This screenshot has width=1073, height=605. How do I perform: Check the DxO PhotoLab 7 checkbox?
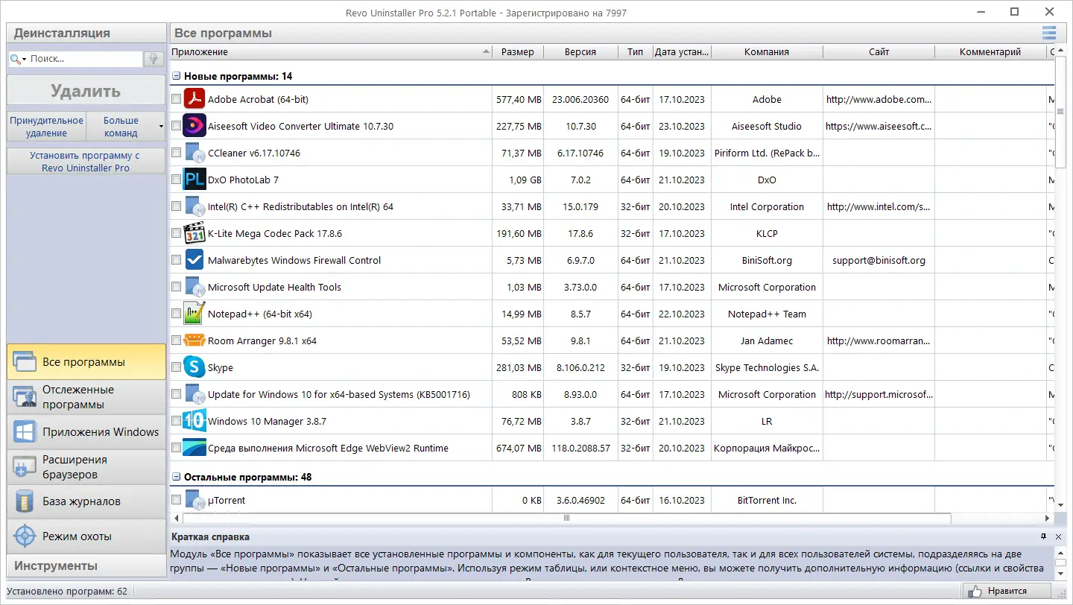tap(176, 180)
